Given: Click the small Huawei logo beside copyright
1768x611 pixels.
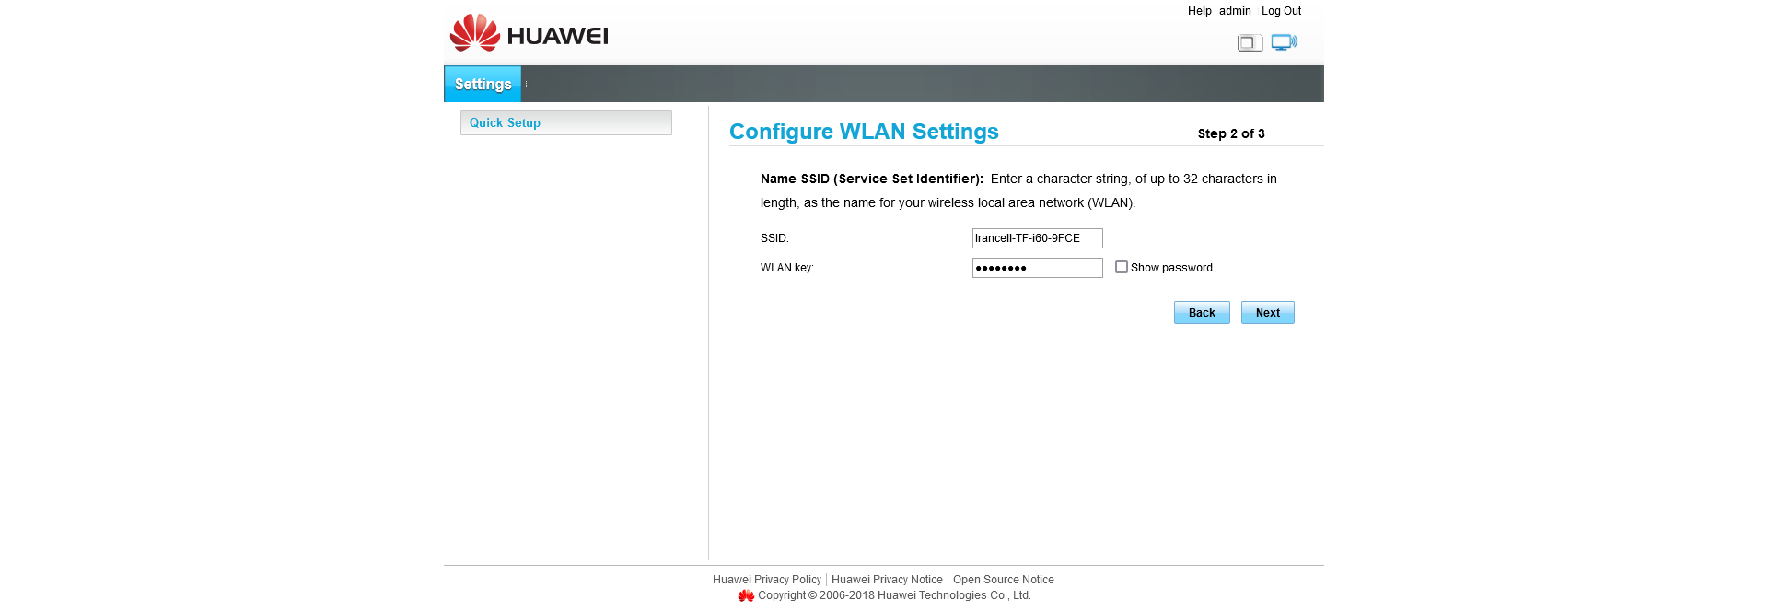Looking at the screenshot, I should (x=746, y=595).
